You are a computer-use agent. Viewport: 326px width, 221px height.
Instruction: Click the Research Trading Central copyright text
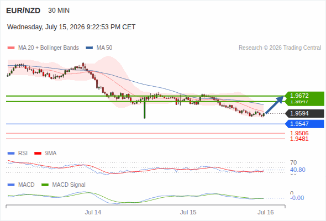click(x=280, y=48)
